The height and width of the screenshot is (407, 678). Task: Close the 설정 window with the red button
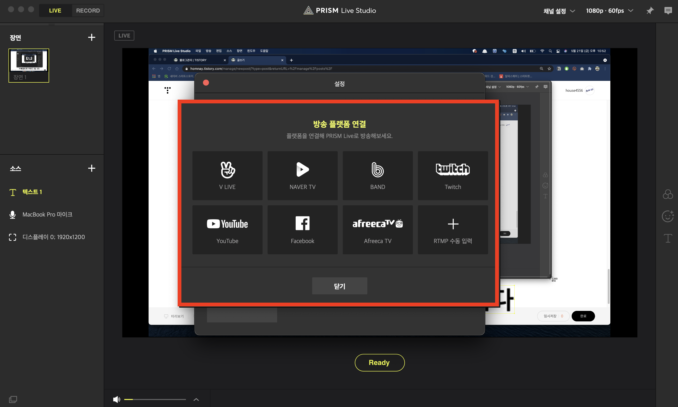(x=206, y=83)
